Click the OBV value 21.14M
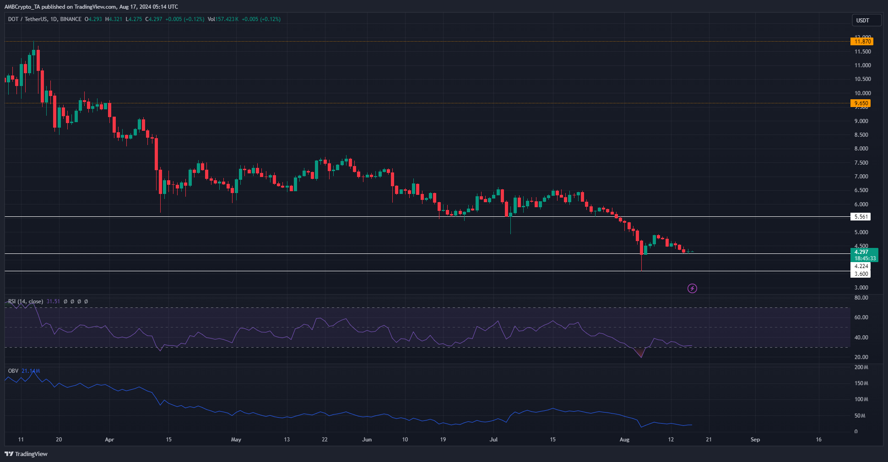Image resolution: width=888 pixels, height=462 pixels. (x=31, y=371)
